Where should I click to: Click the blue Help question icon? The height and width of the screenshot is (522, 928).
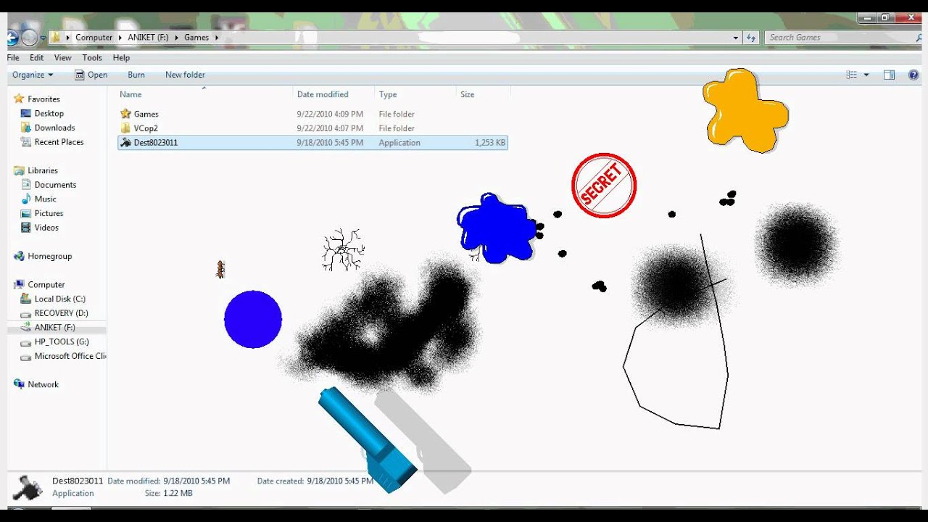[913, 75]
